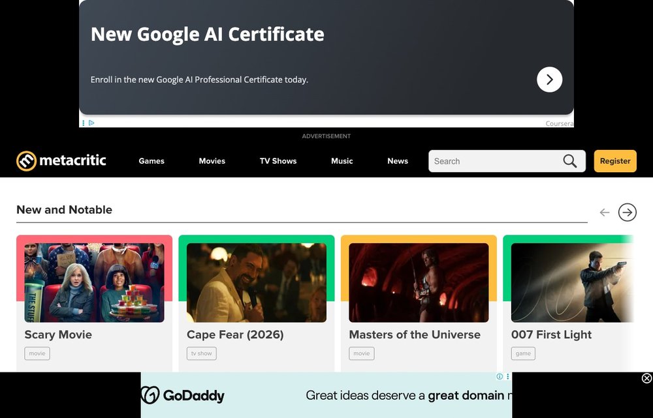Click the Enroll in Google AI Certificate text
The width and height of the screenshot is (653, 418).
[199, 80]
